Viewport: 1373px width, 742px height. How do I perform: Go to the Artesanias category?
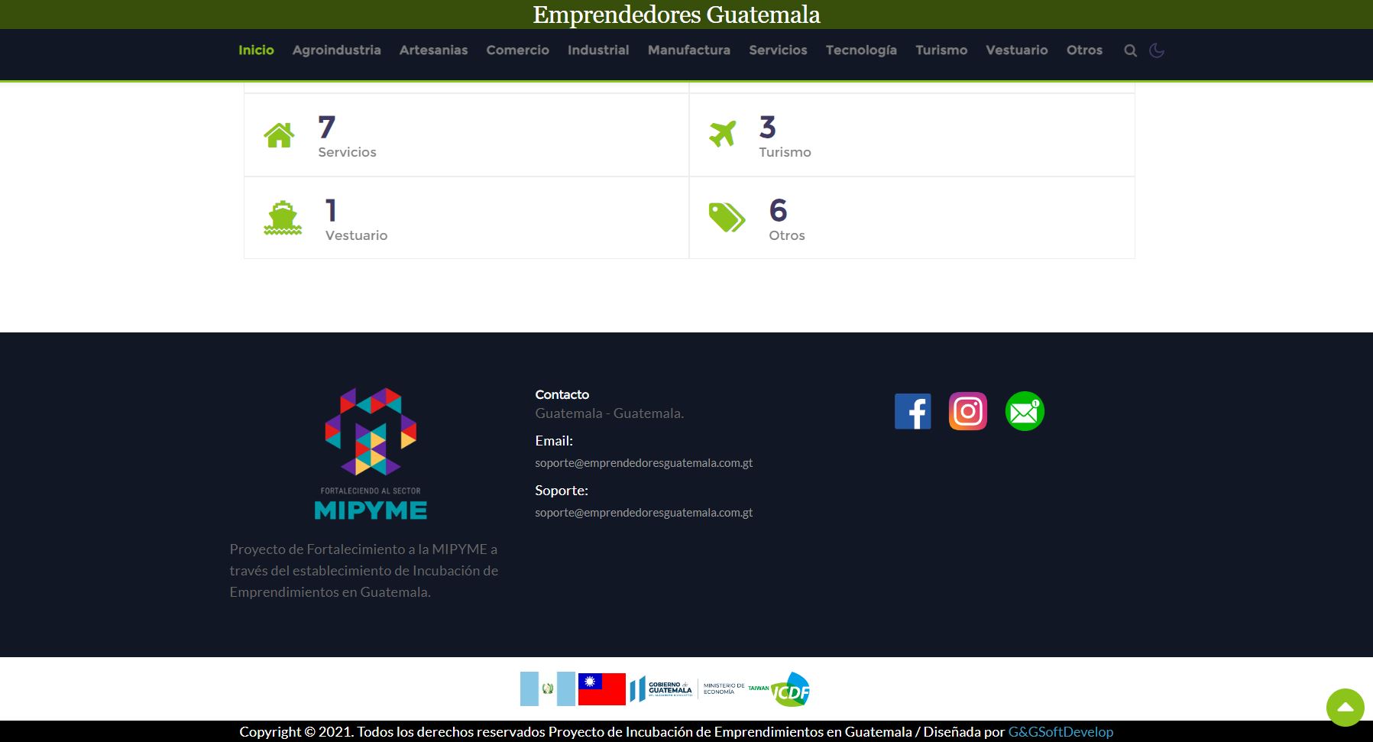pyautogui.click(x=433, y=50)
